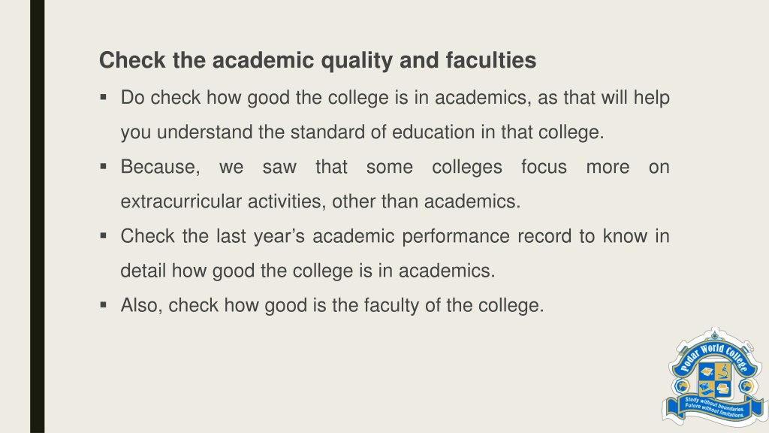
Task: Click the line 'Check the last year's academic performance'
Action: click(395, 236)
